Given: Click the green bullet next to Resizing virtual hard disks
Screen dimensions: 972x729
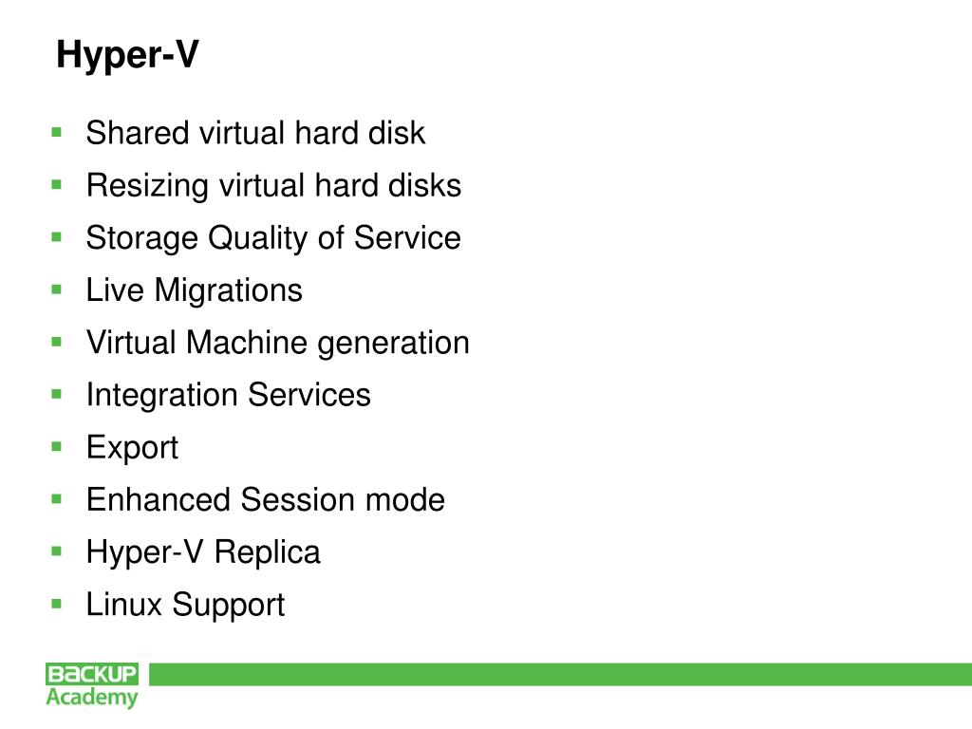Looking at the screenshot, I should pos(56,185).
